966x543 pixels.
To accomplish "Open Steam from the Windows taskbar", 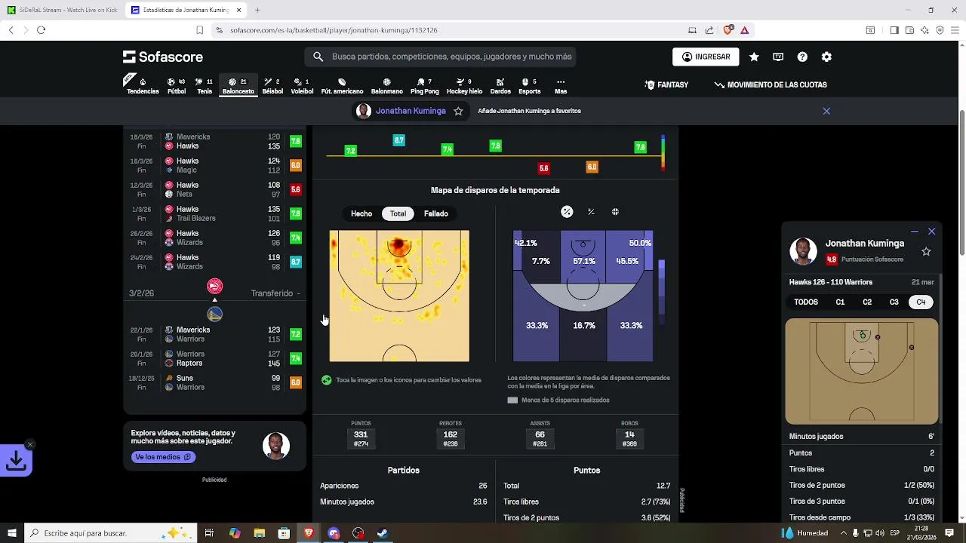I will tap(383, 533).
